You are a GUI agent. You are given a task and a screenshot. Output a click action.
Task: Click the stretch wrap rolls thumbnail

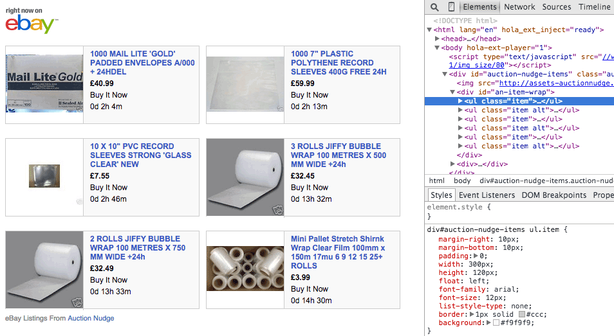245,269
